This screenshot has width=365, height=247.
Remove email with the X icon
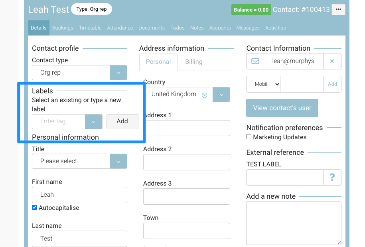pos(332,61)
